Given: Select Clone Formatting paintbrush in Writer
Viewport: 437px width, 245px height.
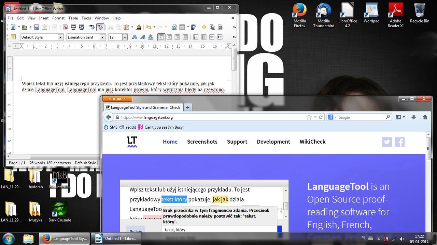Looking at the screenshot, I should click(138, 27).
